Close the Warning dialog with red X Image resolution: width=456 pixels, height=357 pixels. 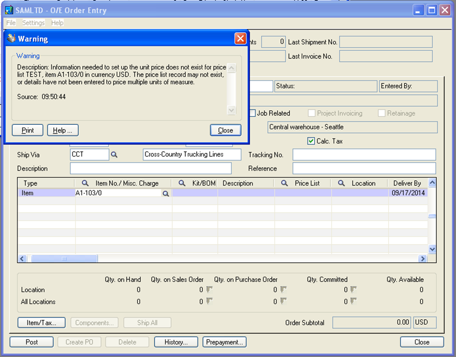coord(240,38)
